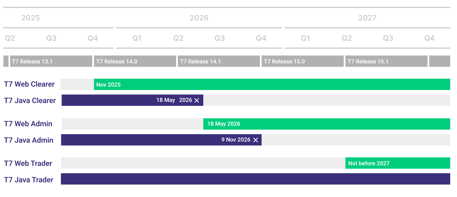The width and height of the screenshot is (457, 197).
Task: Click the T7 Release 14.1 segment
Action: coord(219,61)
